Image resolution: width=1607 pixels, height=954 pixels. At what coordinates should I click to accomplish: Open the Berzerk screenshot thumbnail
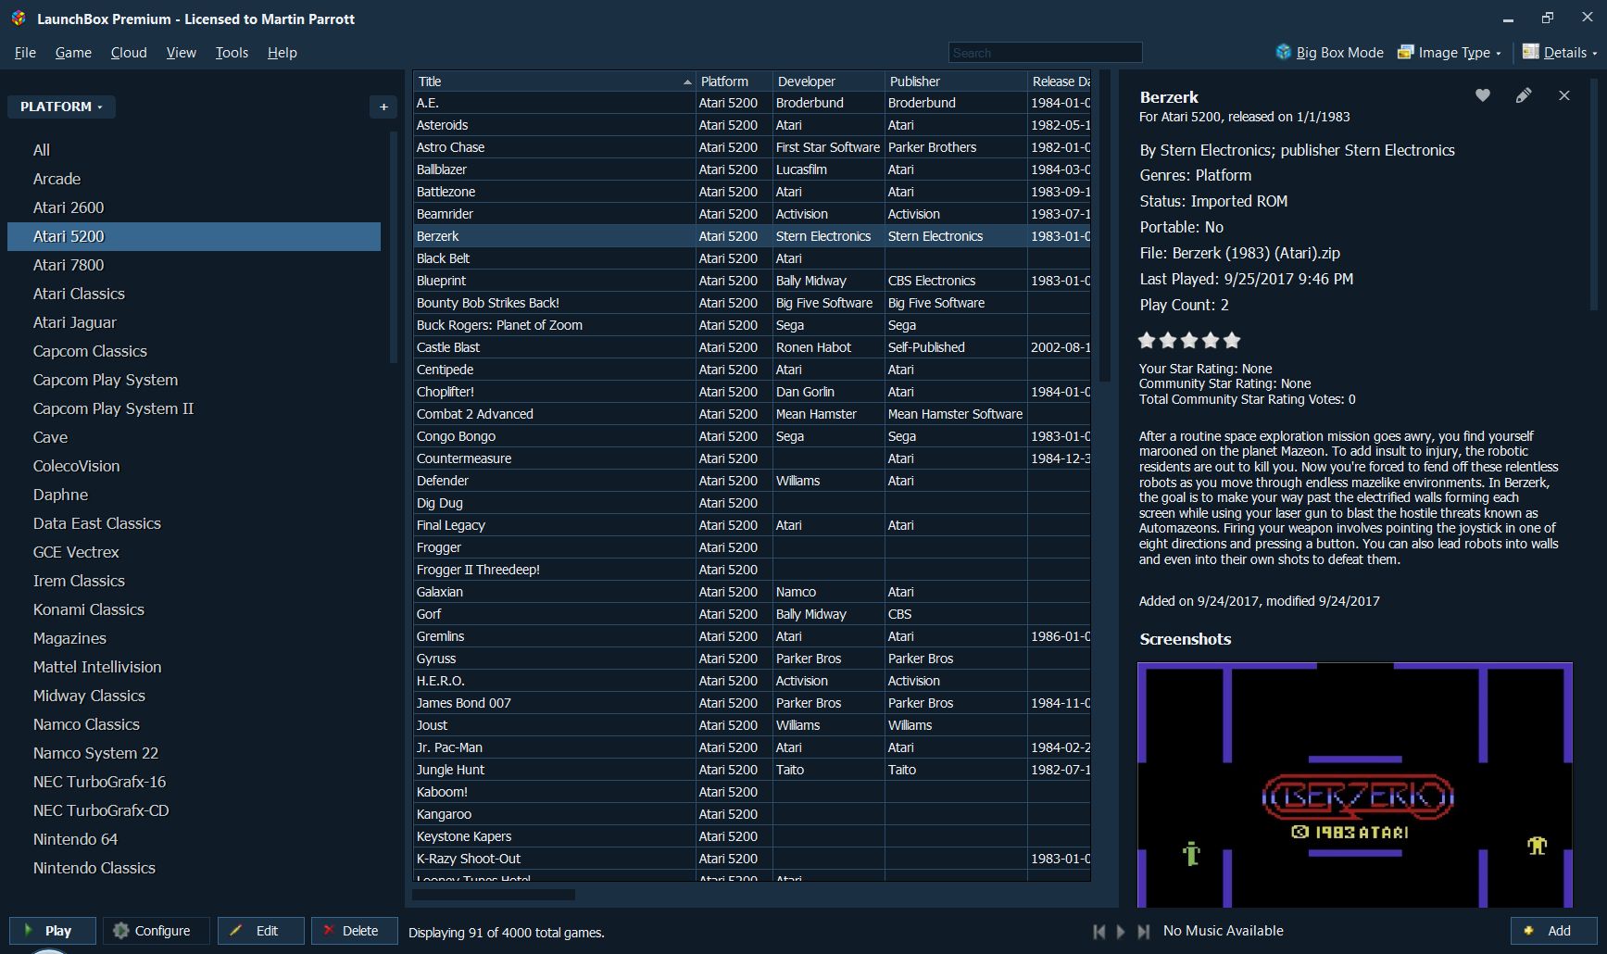click(x=1355, y=785)
